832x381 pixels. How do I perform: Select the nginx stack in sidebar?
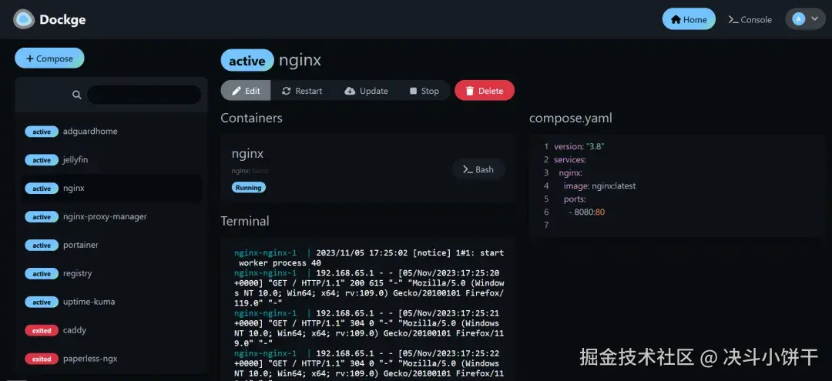[112, 188]
